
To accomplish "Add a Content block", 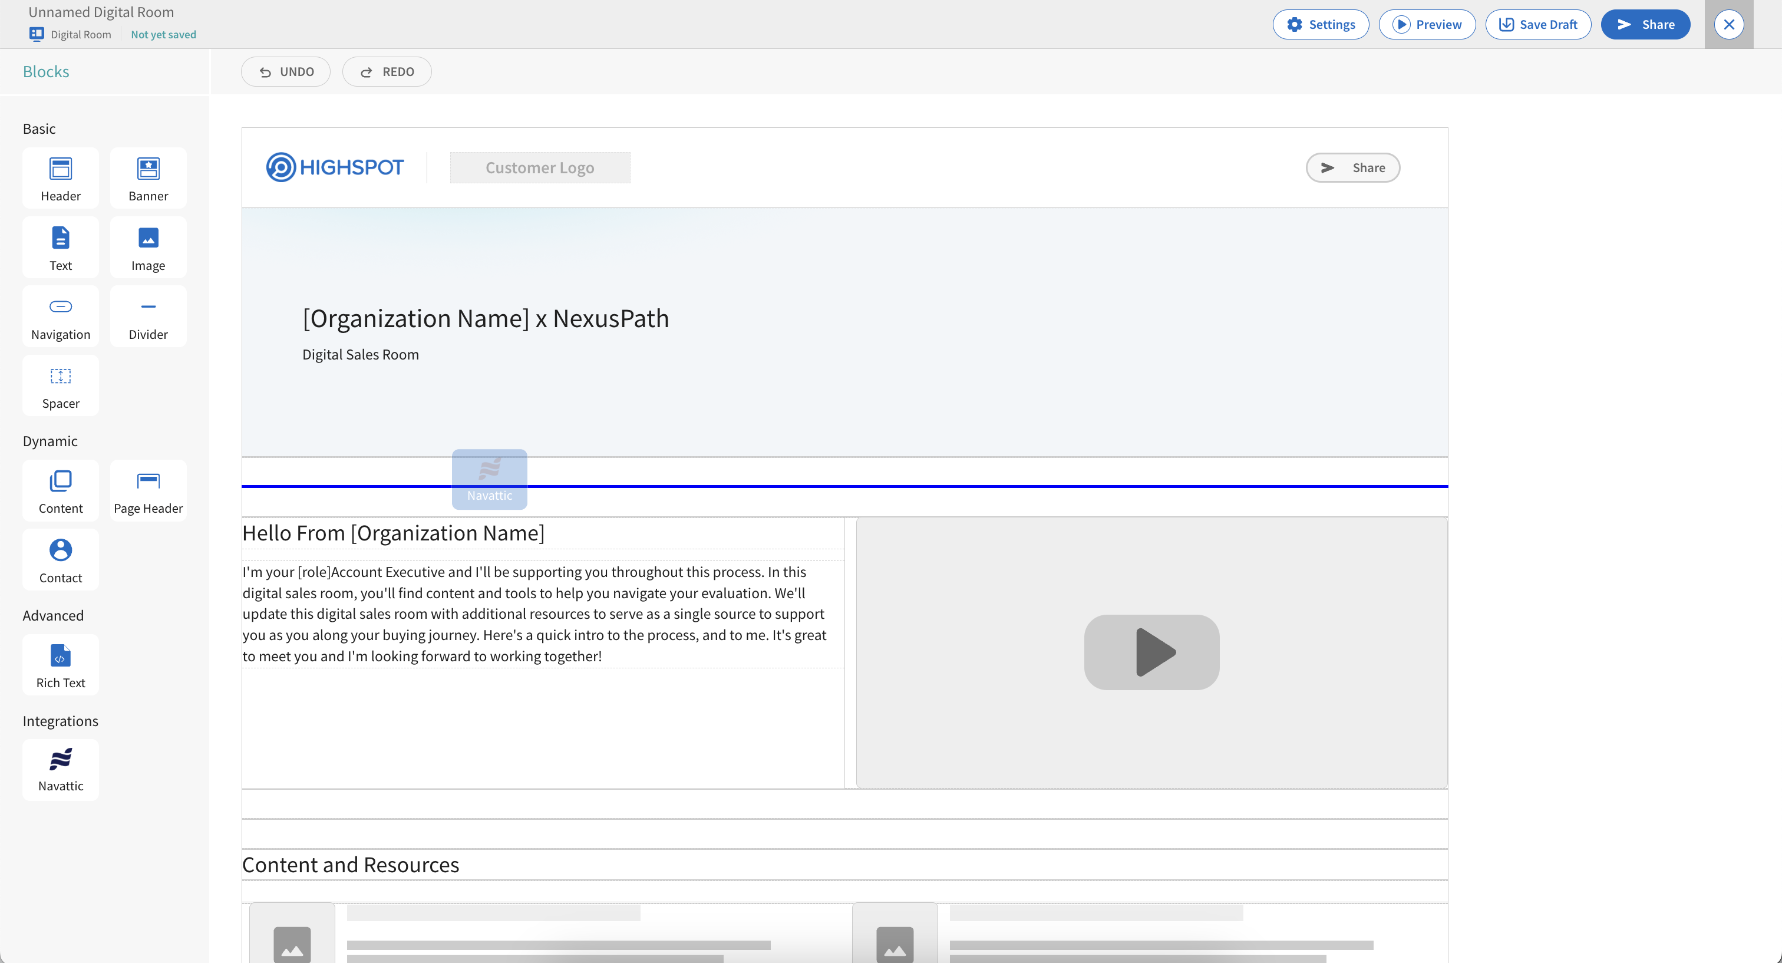I will coord(60,490).
